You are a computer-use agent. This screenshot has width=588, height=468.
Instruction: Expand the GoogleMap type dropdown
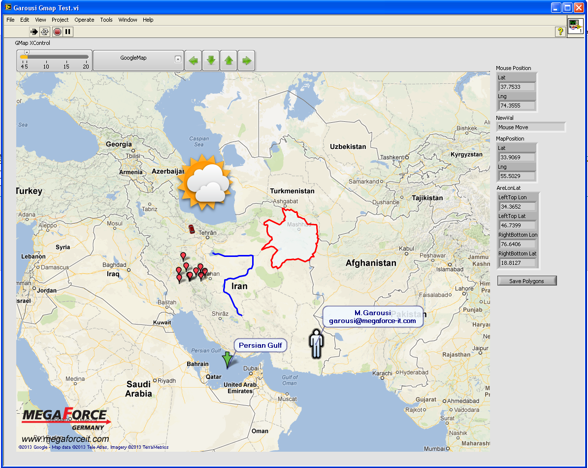[178, 60]
